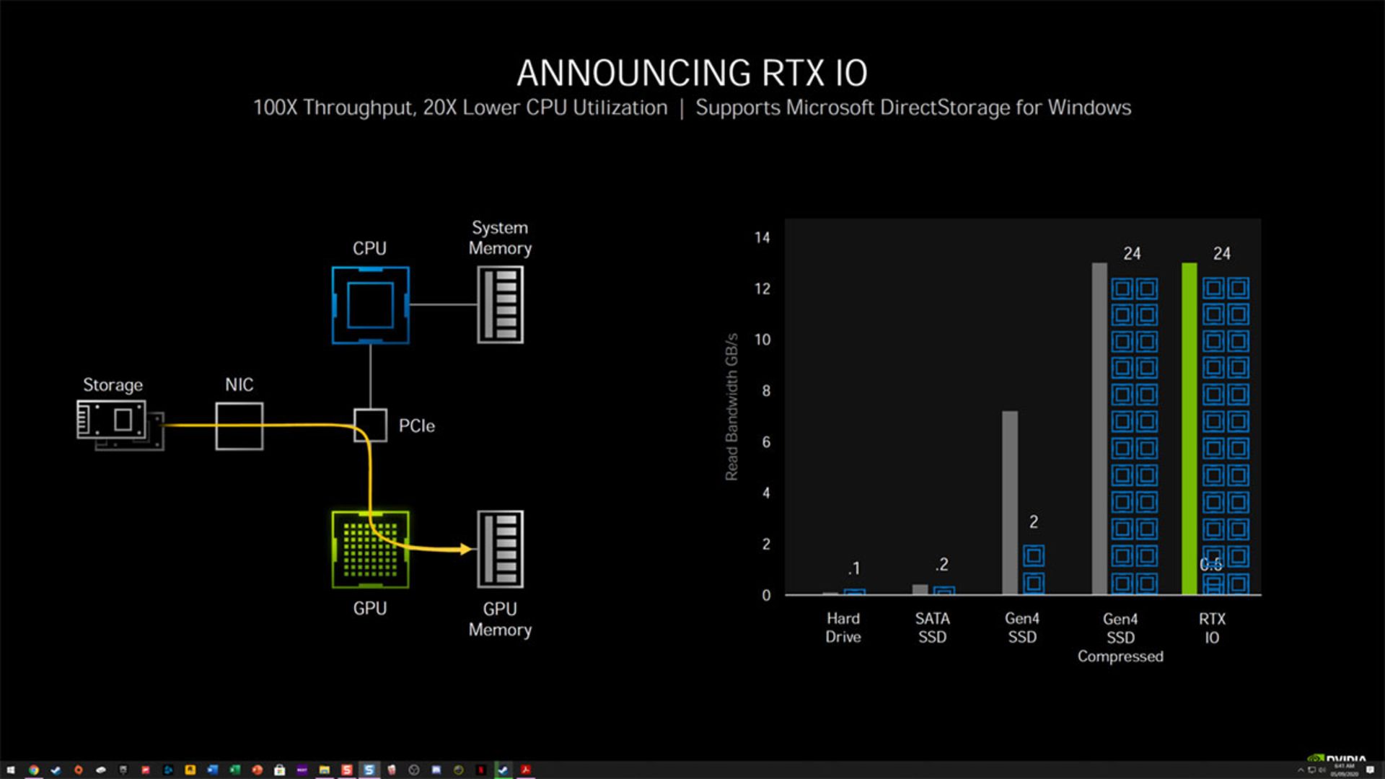1385x779 pixels.
Task: Open the Rockstar Games Launcher taskbar icon
Action: [x=190, y=770]
